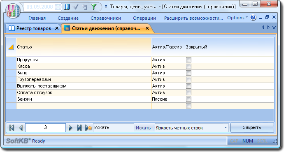Click the Искать search link

point(143,128)
